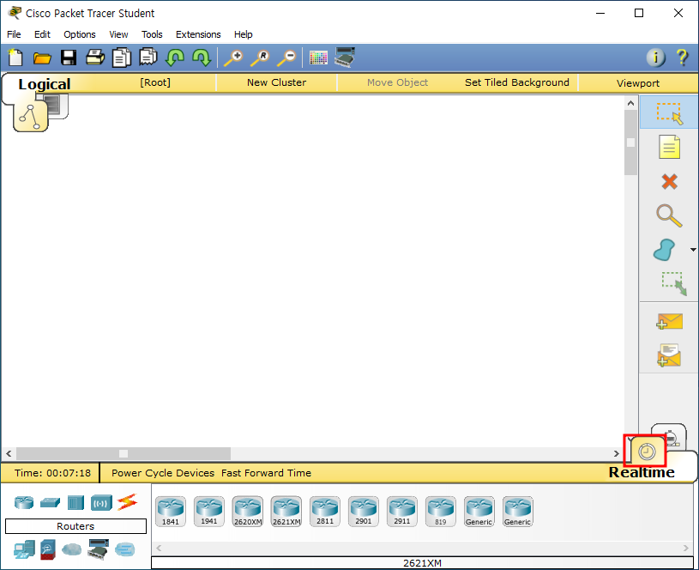
Task: Save the project with floppy icon
Action: click(x=69, y=58)
